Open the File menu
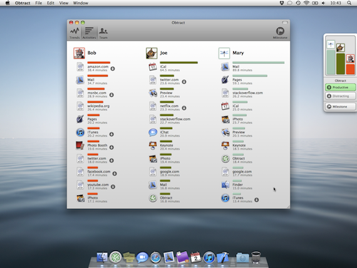The width and height of the screenshot is (357, 268). [x=38, y=3]
